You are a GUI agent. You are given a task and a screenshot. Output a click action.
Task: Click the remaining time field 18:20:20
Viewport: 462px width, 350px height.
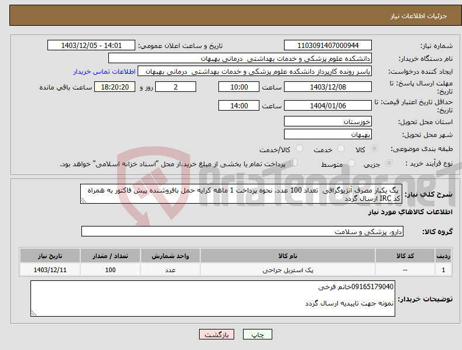pos(115,87)
